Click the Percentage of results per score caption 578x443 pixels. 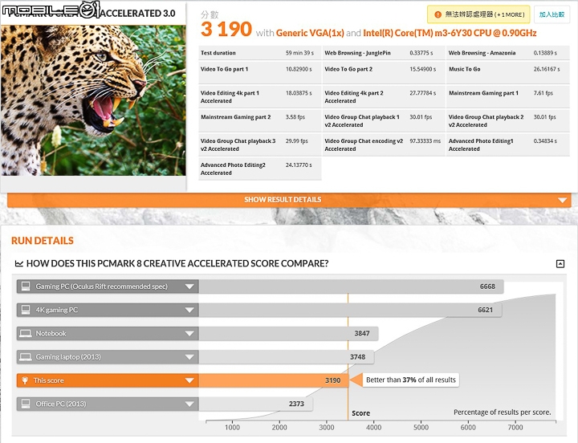tap(503, 412)
